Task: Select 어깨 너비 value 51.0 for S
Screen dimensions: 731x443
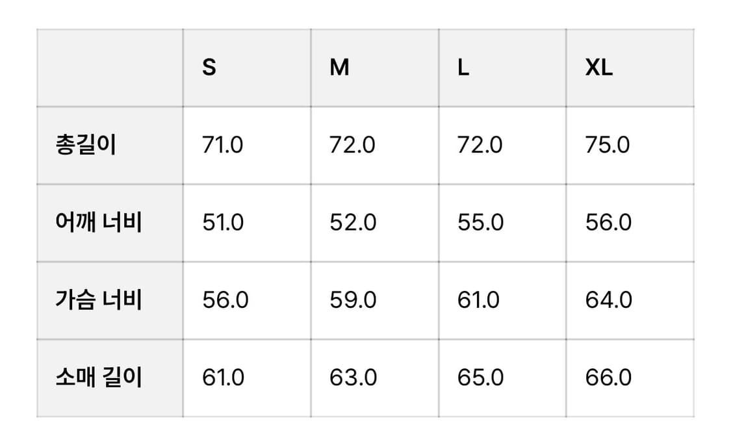Action: coord(223,223)
